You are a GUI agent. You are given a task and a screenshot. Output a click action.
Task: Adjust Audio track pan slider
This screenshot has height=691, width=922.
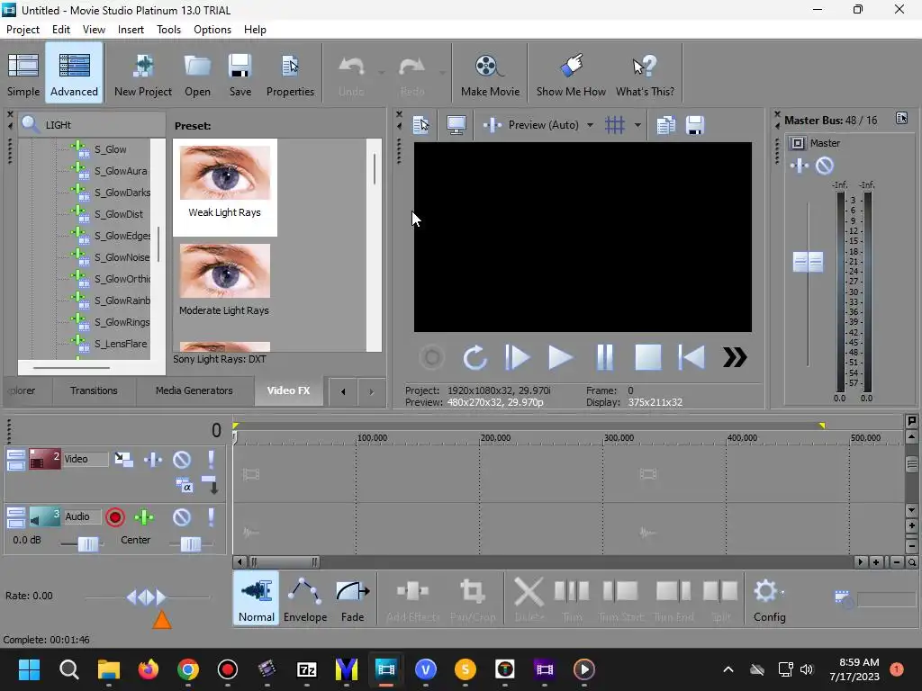point(191,544)
